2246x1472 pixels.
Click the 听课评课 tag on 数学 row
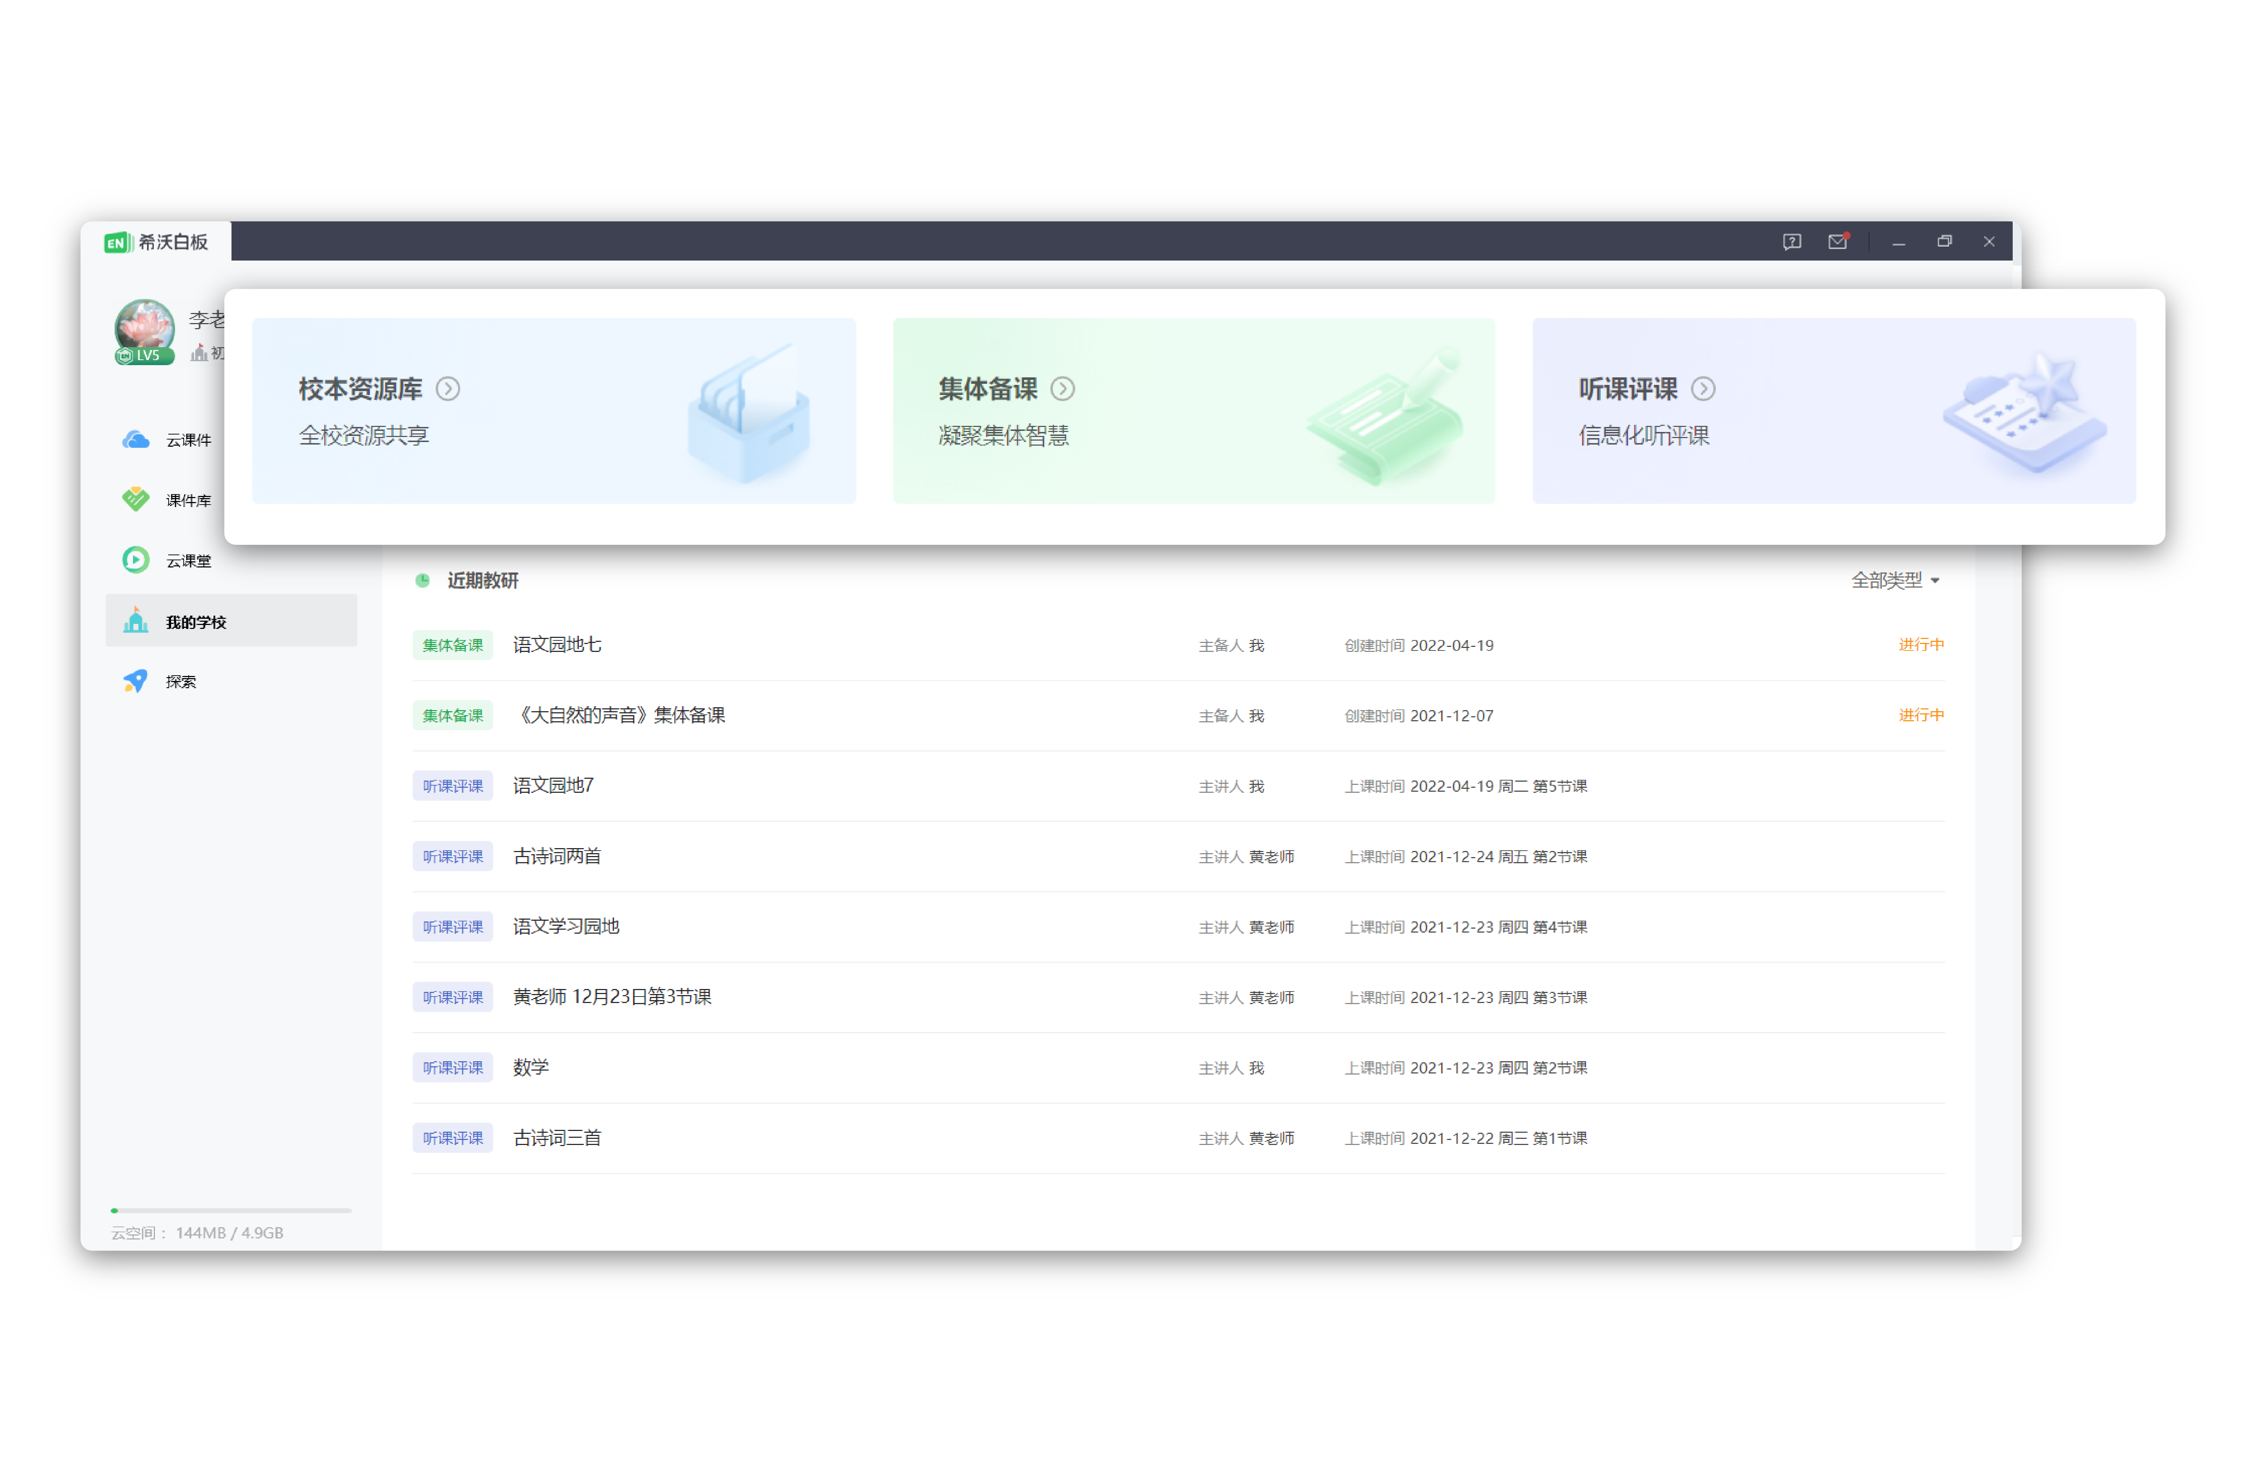pos(453,1067)
